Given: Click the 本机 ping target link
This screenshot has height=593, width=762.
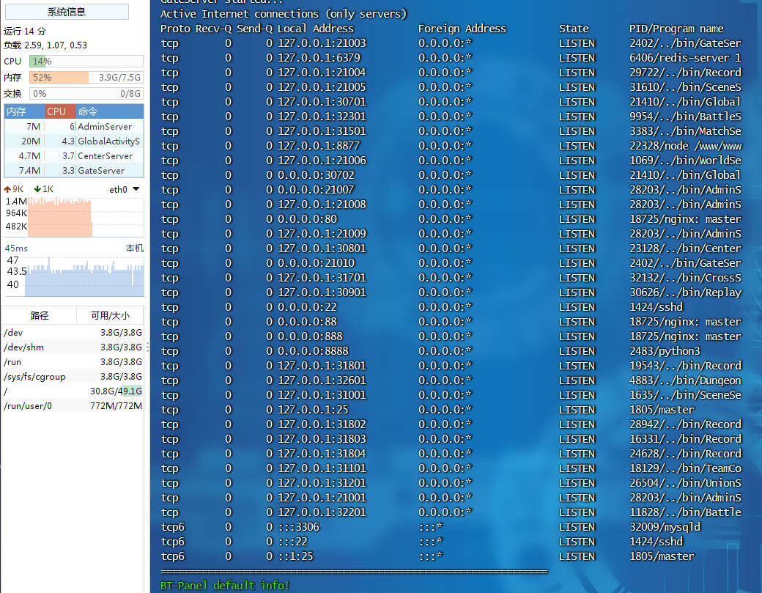Looking at the screenshot, I should pos(135,248).
